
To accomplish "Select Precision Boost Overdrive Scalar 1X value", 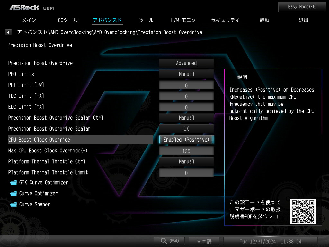I will [186, 129].
